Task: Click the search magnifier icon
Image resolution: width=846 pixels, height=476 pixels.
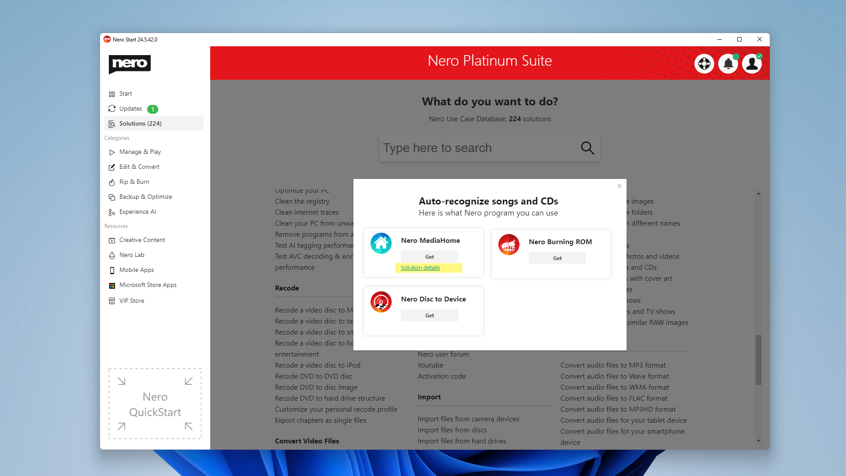Action: [587, 148]
